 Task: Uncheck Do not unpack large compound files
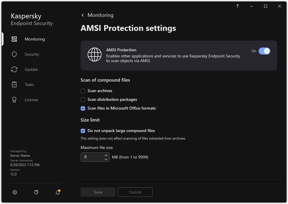pos(82,131)
